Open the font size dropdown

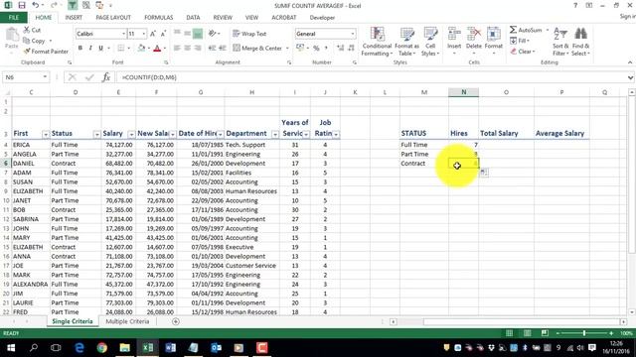pyautogui.click(x=143, y=34)
